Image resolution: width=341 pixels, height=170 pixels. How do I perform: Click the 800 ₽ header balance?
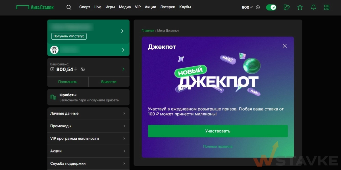tap(247, 7)
